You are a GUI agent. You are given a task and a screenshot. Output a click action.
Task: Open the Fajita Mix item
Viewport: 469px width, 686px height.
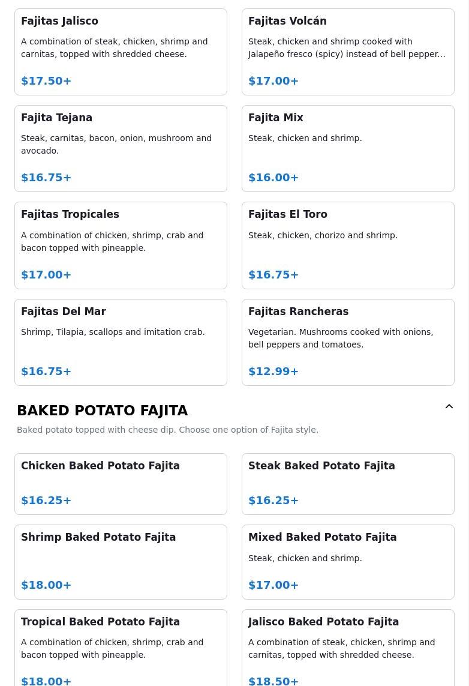348,148
